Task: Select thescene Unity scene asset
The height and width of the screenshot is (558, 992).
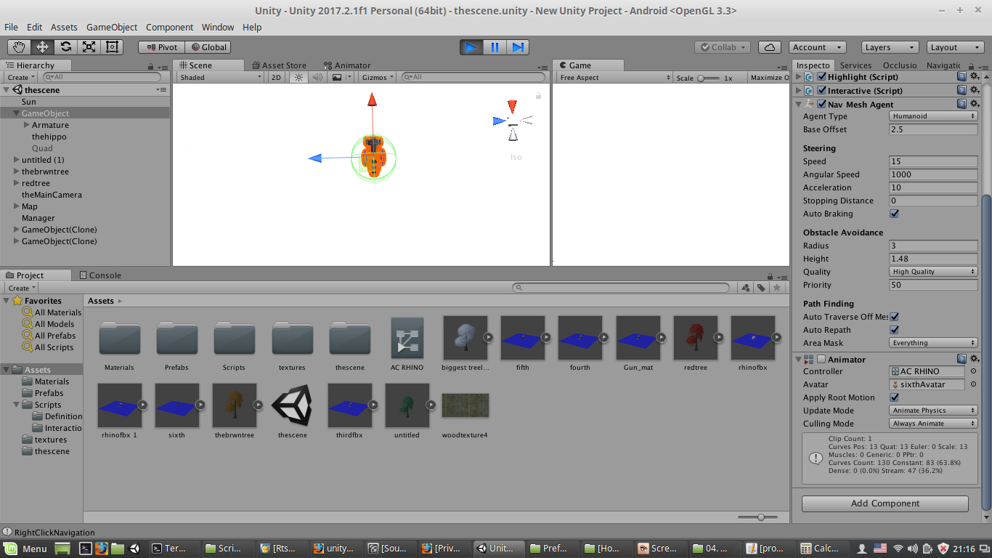Action: pyautogui.click(x=292, y=411)
